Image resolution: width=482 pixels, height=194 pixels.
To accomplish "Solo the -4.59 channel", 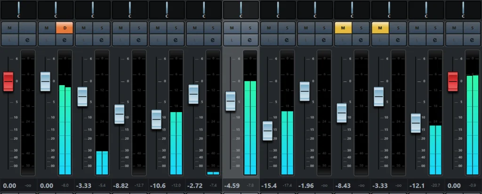I will coord(250,28).
